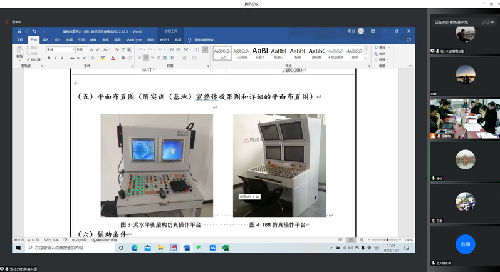Image resolution: width=500 pixels, height=272 pixels.
Task: Switch to the 插入 (Insert) ribbon tab
Action: pyautogui.click(x=46, y=39)
